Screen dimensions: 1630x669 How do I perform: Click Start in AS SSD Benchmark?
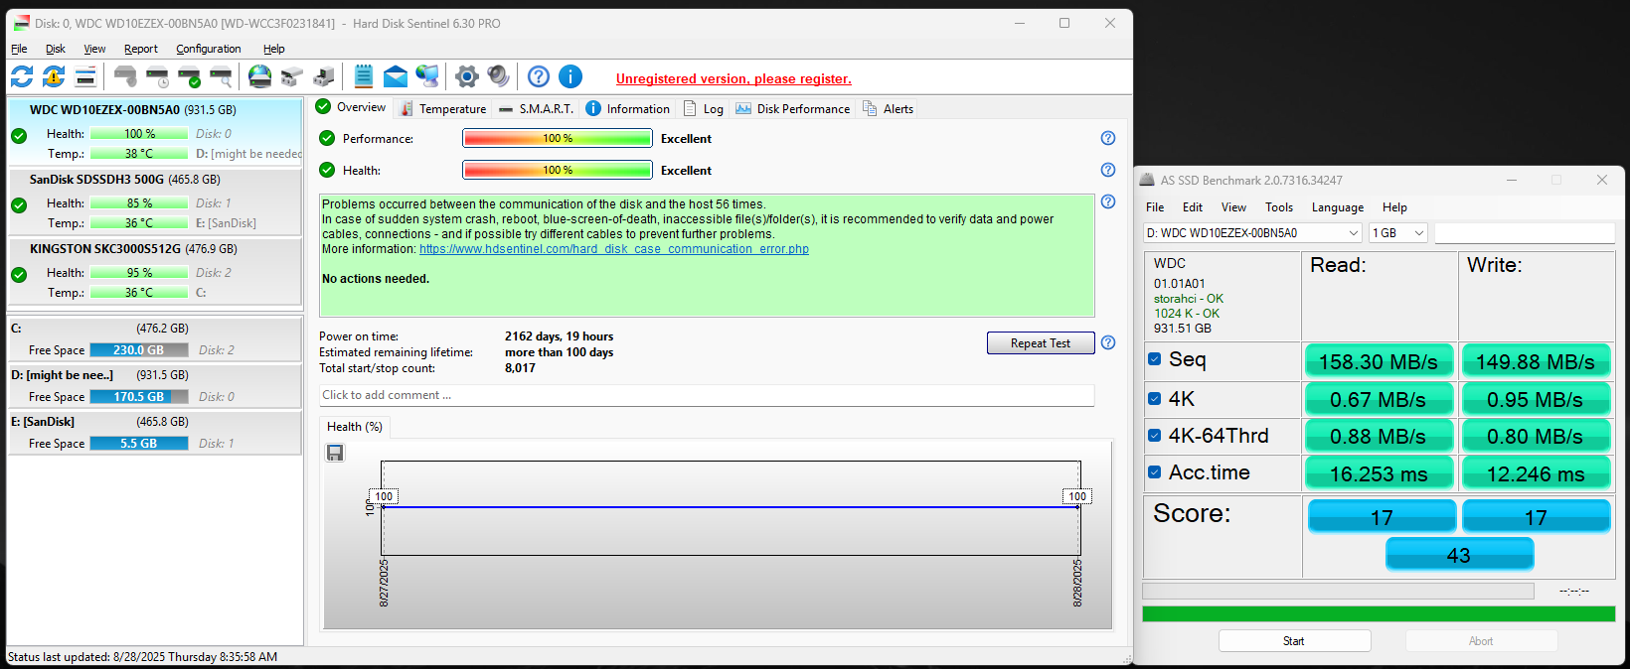pyautogui.click(x=1294, y=641)
